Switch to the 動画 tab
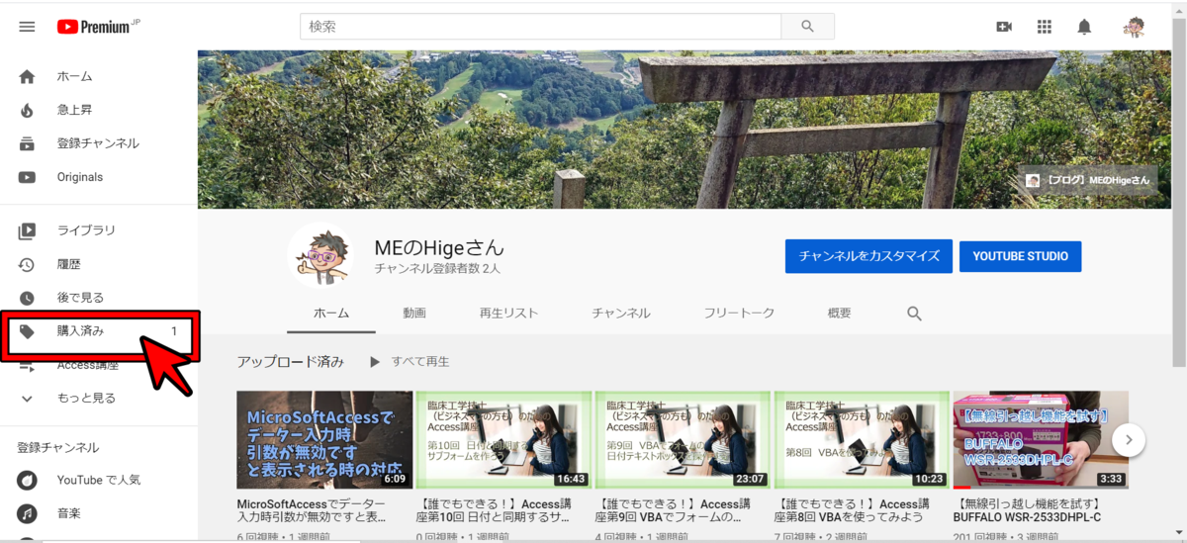Viewport: 1187px width, 543px height. 414,313
